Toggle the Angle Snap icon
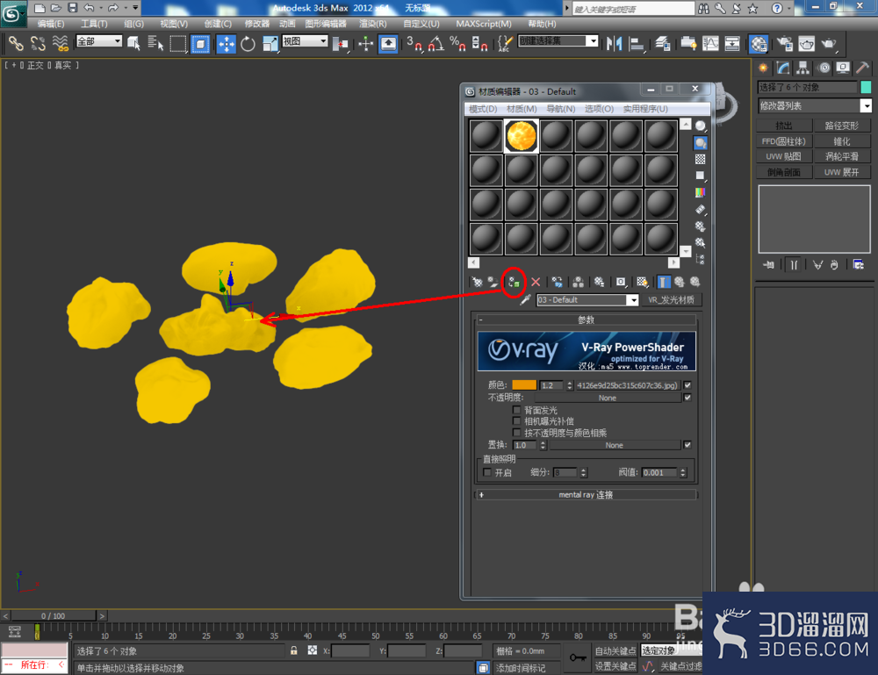 click(436, 44)
